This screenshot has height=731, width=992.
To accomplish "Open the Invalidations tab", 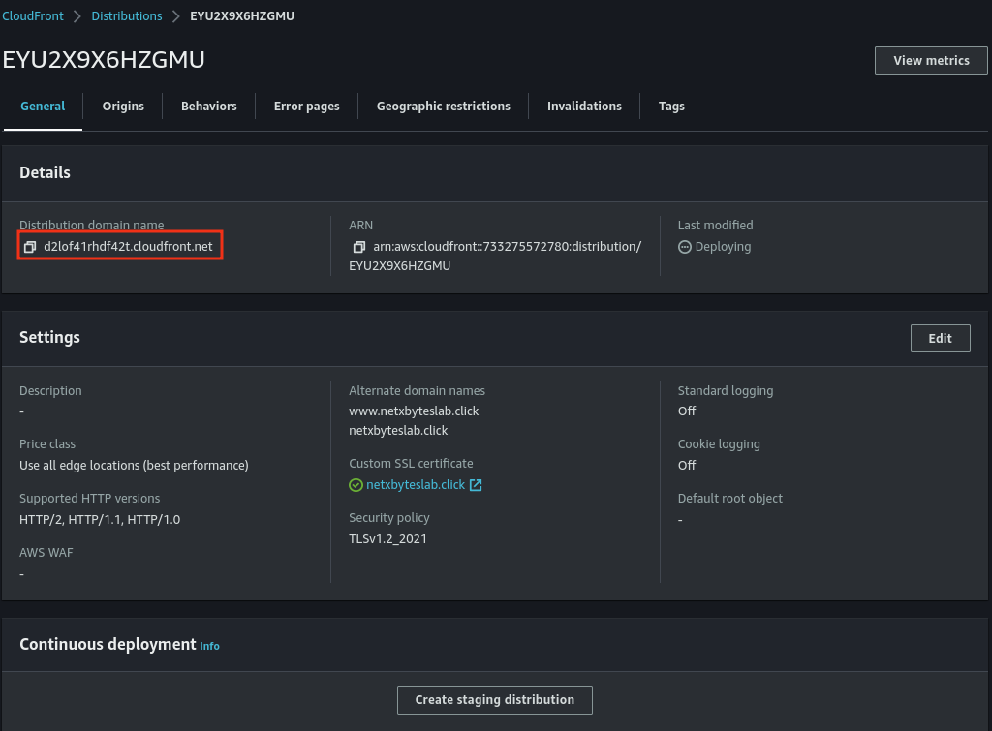I will click(x=584, y=107).
